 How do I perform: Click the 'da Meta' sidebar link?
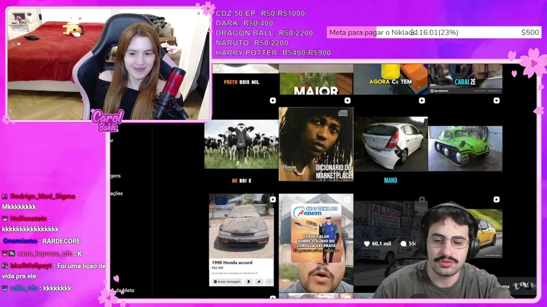coord(125,290)
